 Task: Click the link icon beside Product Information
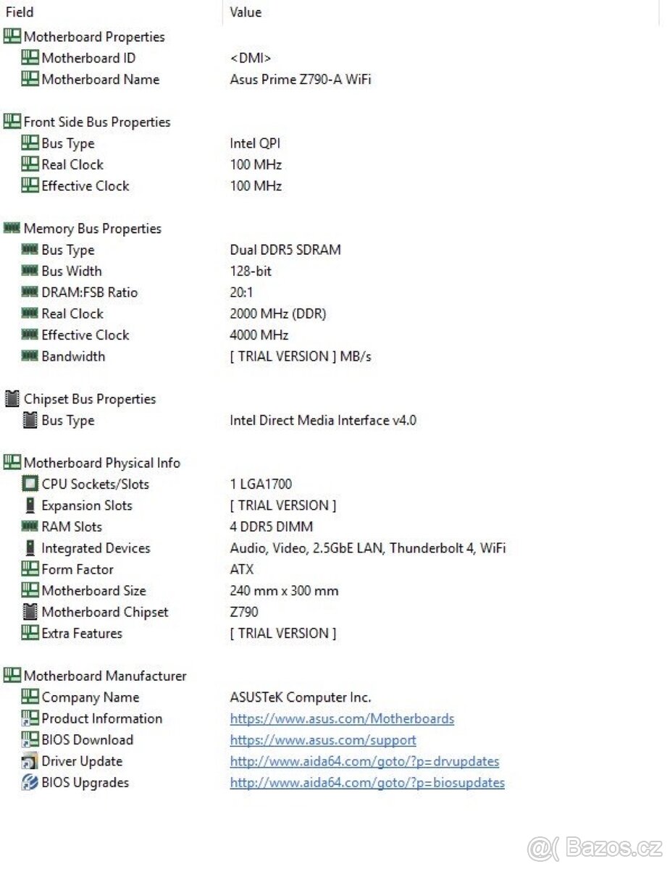[30, 718]
